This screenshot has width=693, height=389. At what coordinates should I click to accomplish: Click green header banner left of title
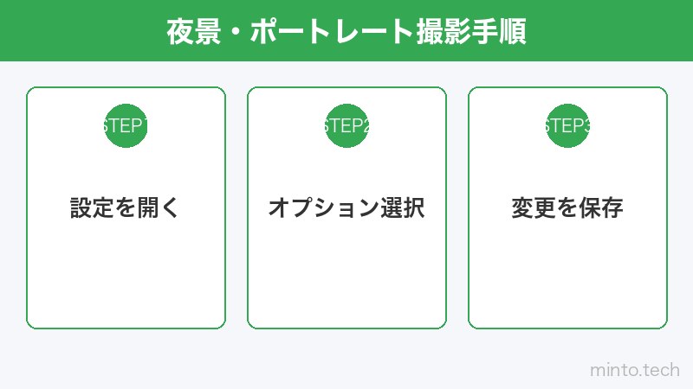tap(78, 31)
